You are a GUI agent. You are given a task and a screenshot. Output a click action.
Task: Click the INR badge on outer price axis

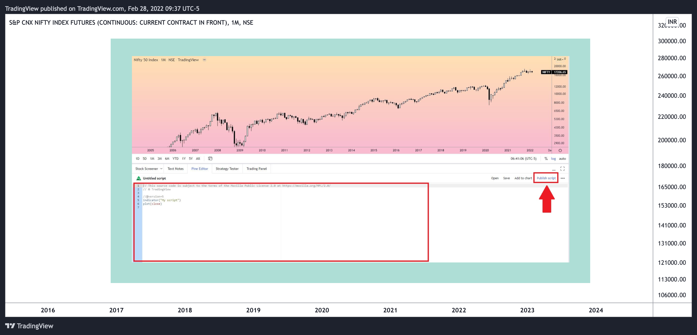coord(672,22)
